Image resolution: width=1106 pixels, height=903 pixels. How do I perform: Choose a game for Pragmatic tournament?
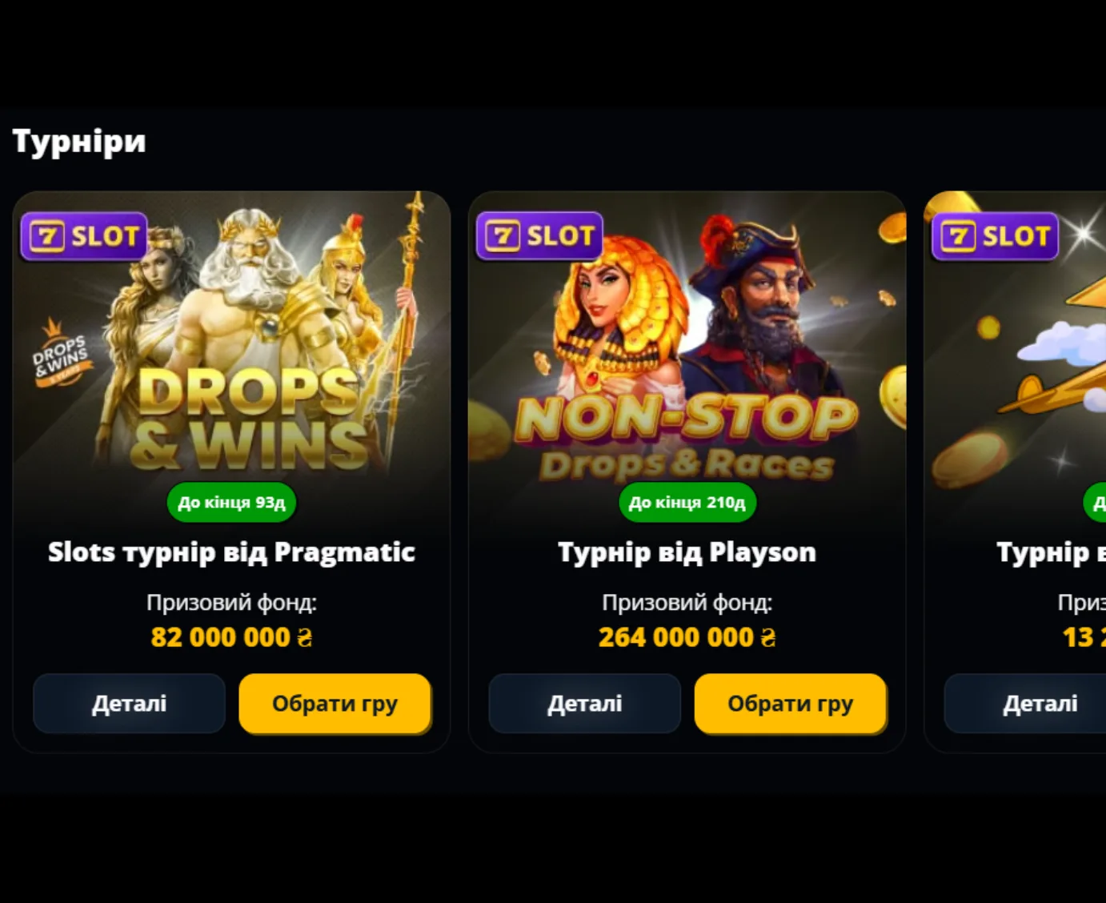[x=335, y=704]
